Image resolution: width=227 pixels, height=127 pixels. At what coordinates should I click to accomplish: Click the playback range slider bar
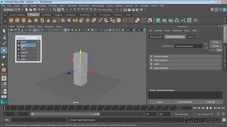65,114
